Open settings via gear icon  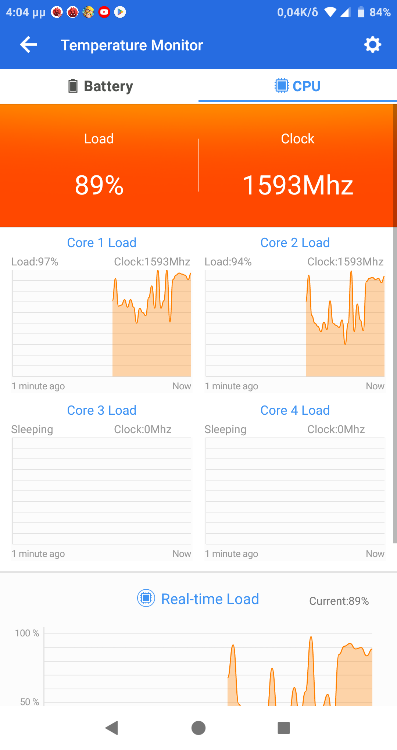[x=372, y=45]
